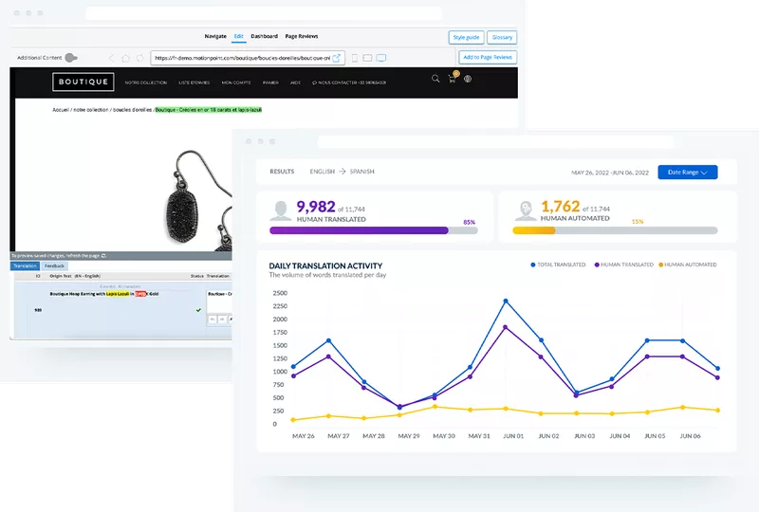Viewport: 759px width, 512px height.
Task: Open MON COMPTE menu link
Action: point(236,82)
